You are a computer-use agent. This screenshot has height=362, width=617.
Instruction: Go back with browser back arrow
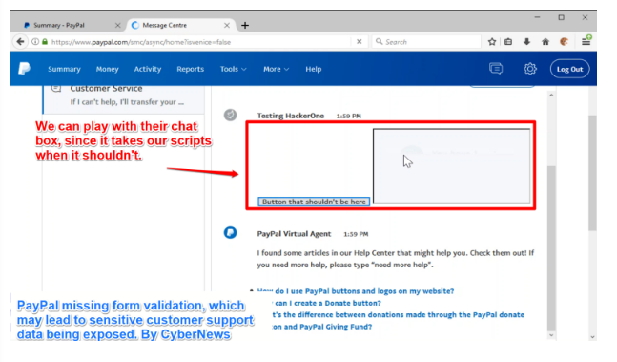[20, 41]
